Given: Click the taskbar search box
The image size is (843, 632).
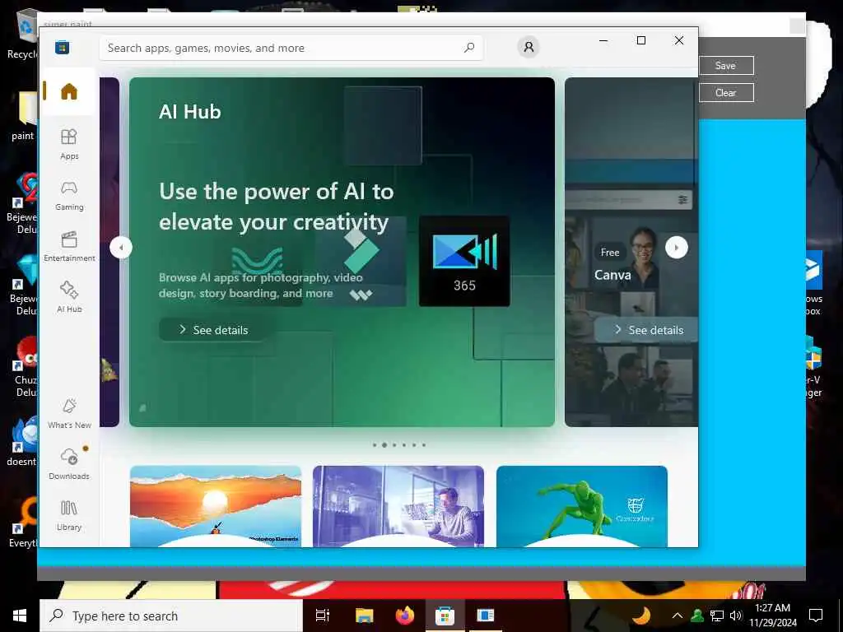Looking at the screenshot, I should coord(171,616).
